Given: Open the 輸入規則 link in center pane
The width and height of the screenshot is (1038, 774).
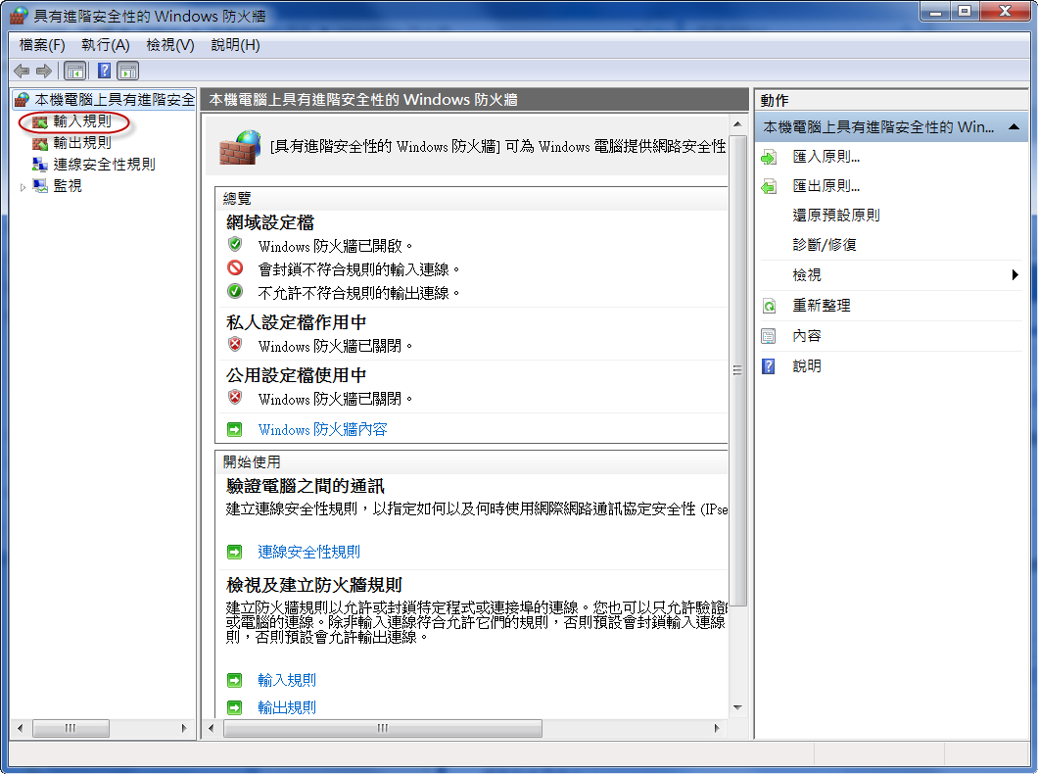Looking at the screenshot, I should click(x=287, y=680).
